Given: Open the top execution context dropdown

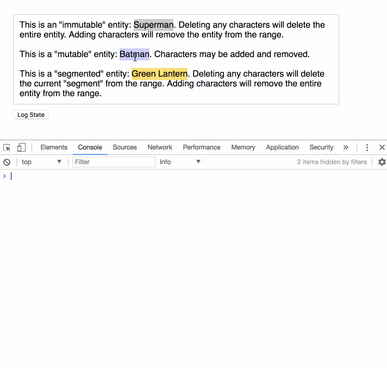Looking at the screenshot, I should coord(41,162).
